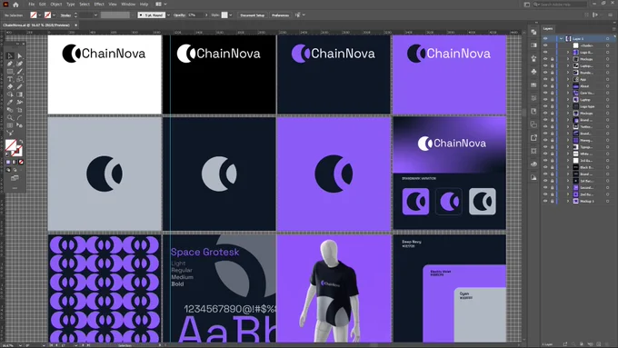This screenshot has height=348, width=618.
Task: Unlock the App layer lock icon
Action: (553, 79)
